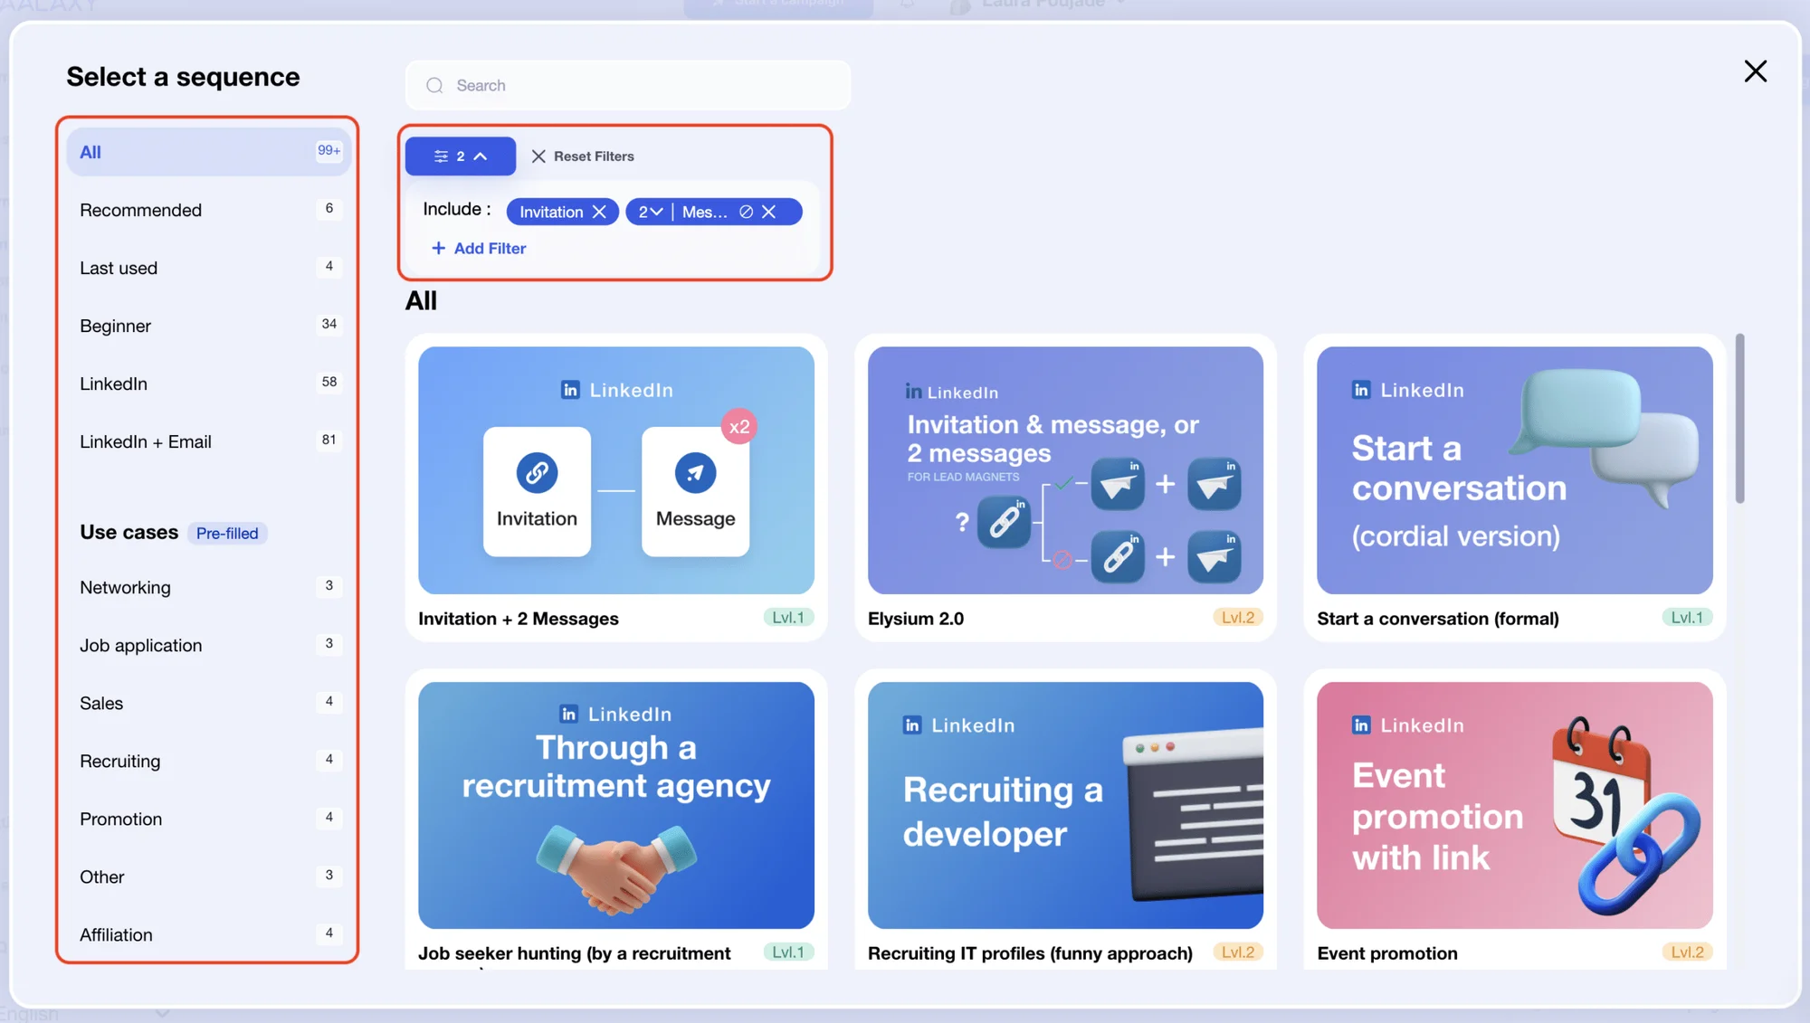This screenshot has width=1810, height=1023.
Task: Open the Job application use case
Action: click(x=208, y=645)
